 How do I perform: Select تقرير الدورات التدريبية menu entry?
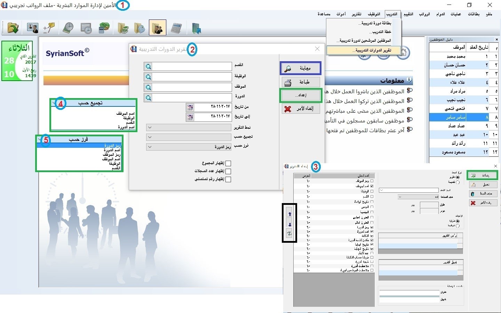(x=364, y=50)
